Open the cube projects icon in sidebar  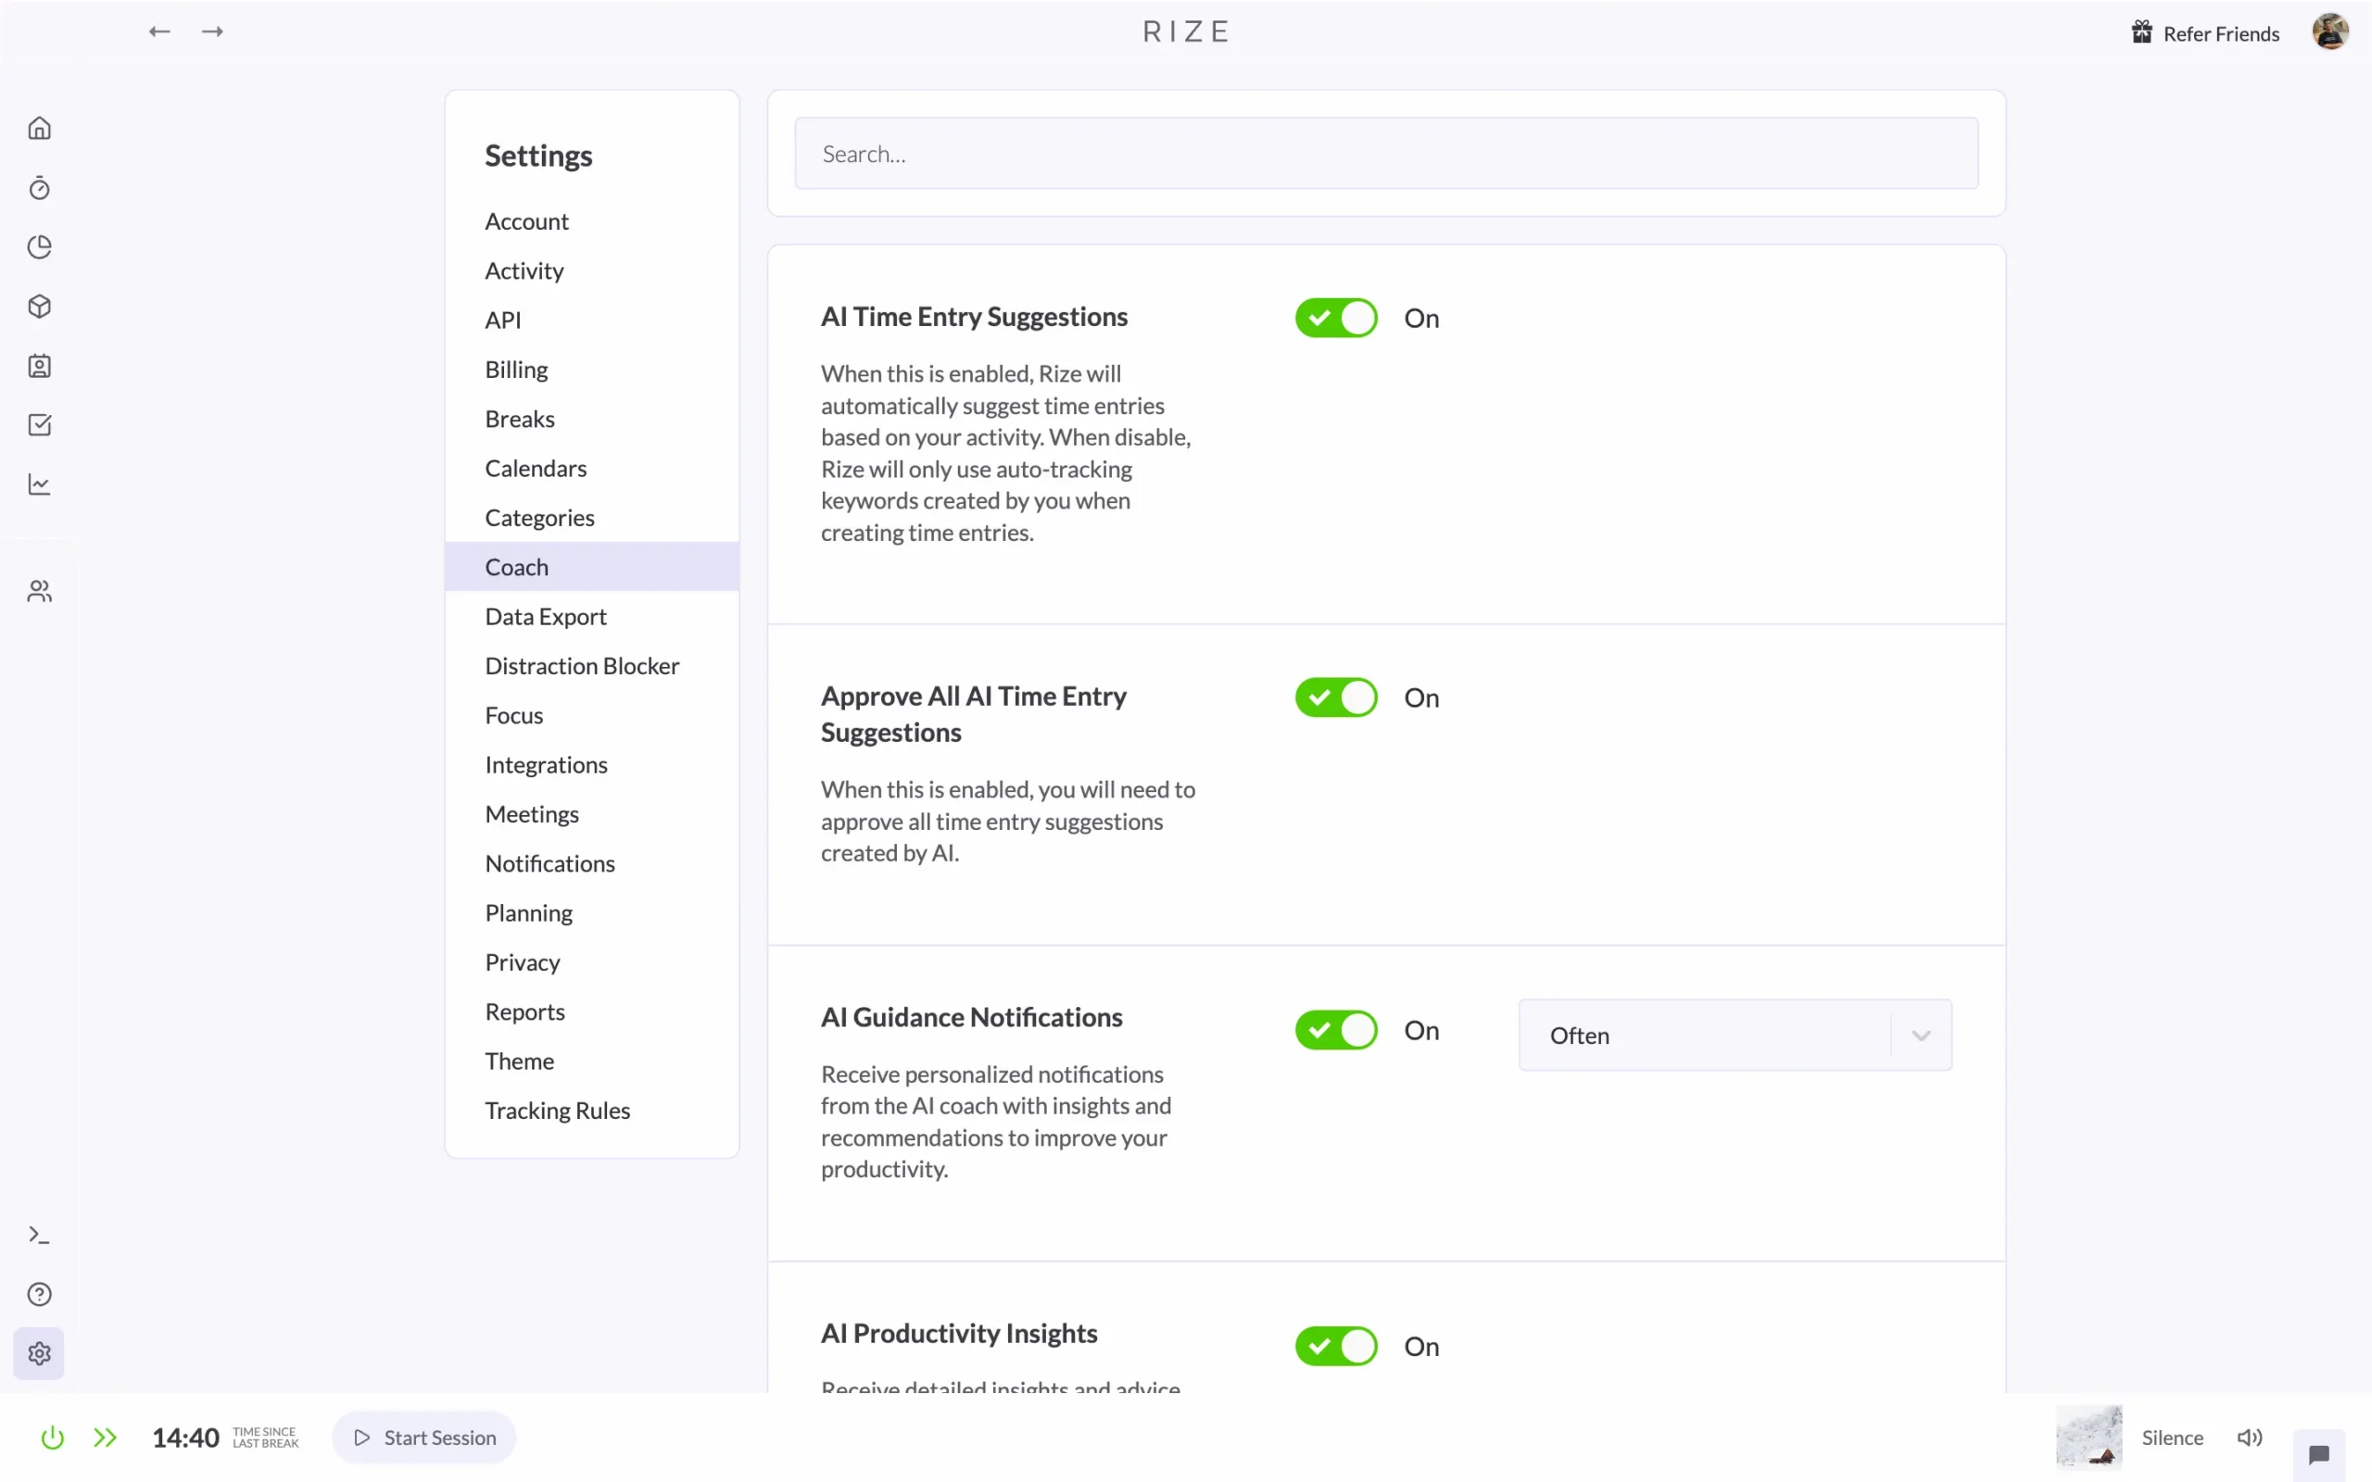[x=39, y=307]
